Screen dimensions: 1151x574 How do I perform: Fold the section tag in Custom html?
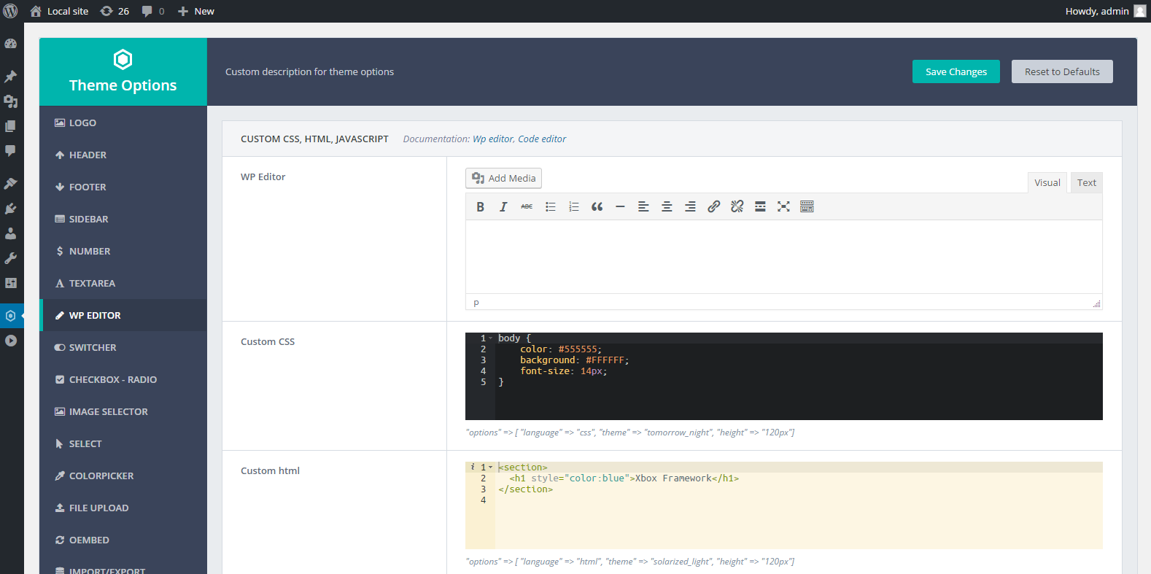pyautogui.click(x=491, y=468)
